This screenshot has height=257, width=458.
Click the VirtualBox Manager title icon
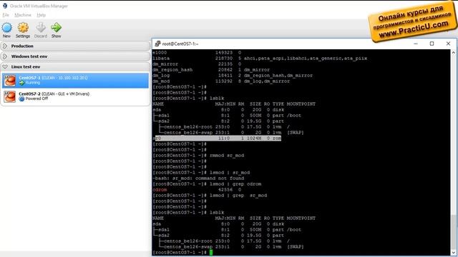click(5, 6)
